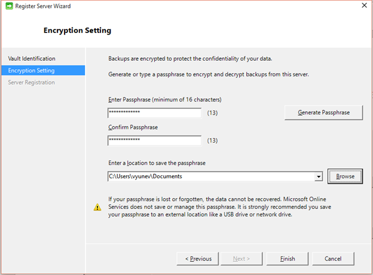Screen dimensions: 373x275
Task: Select the Server Registration step
Action: click(31, 82)
